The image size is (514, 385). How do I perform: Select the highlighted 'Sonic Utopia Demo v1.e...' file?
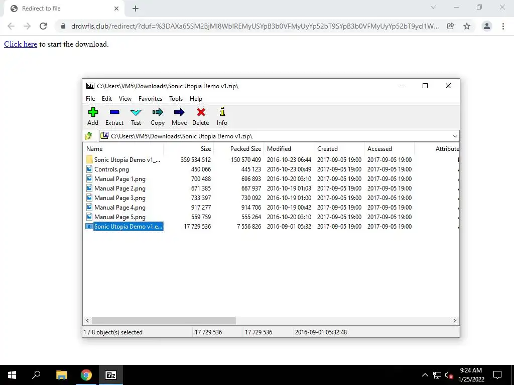click(128, 226)
